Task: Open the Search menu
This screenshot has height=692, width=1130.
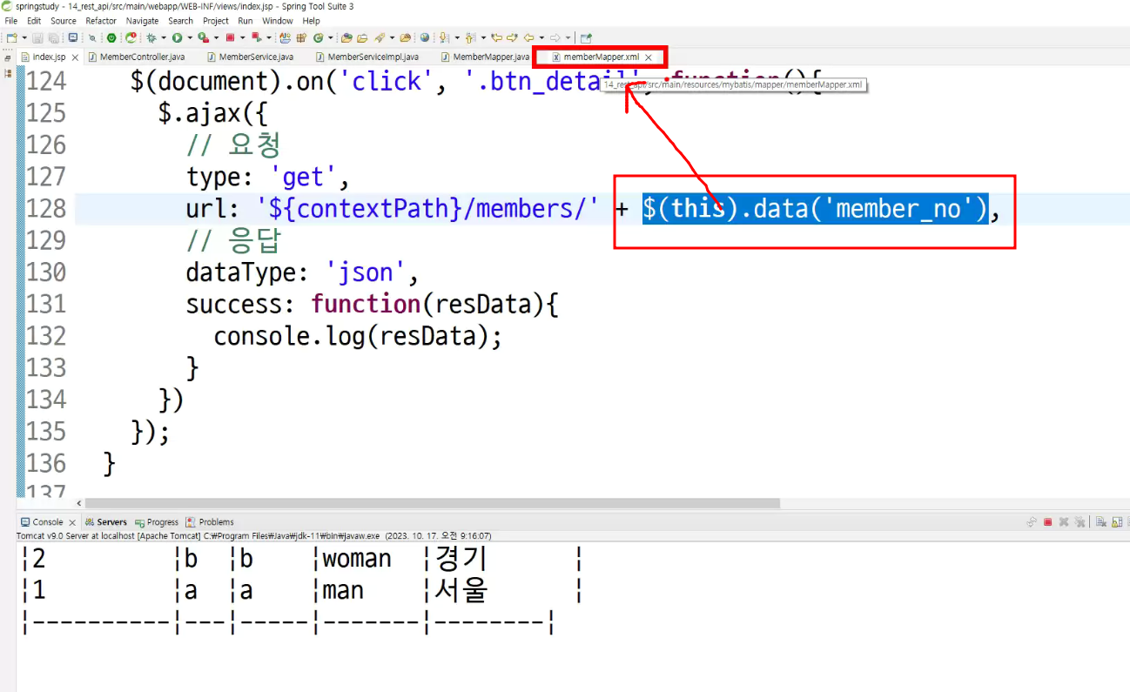Action: [x=180, y=21]
